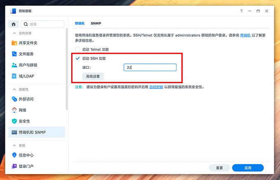Viewport: 280px width, 180px height.
Task: Click 启动 SSH 功能 label text
Action: pos(94,58)
